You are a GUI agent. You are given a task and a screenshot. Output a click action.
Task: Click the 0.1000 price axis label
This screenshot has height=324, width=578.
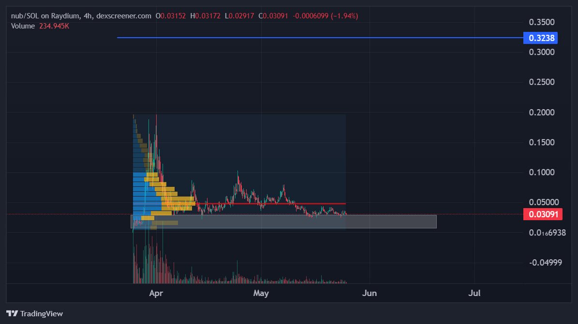(542, 172)
